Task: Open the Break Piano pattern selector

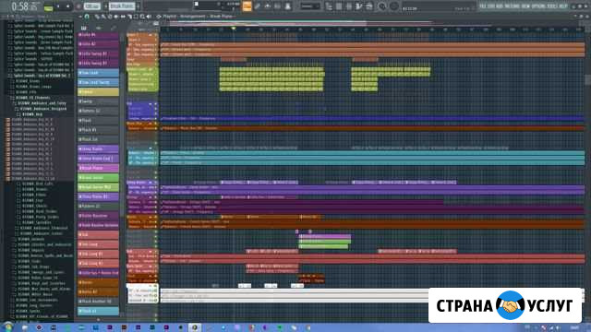Action: 122,6
